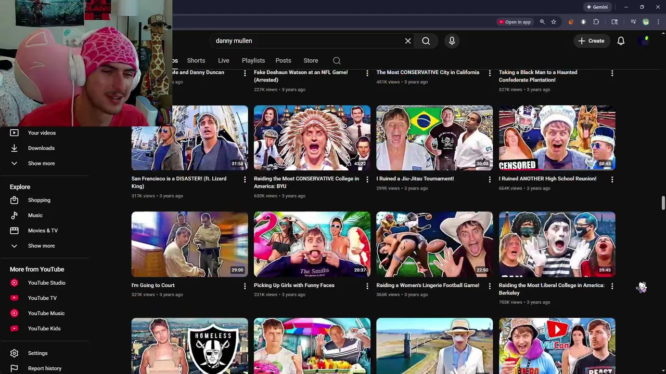This screenshot has height=374, width=666.
Task: Switch to the Shorts tab
Action: 196,61
